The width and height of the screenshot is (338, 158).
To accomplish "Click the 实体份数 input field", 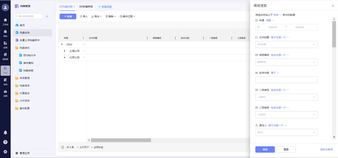I will (x=286, y=80).
